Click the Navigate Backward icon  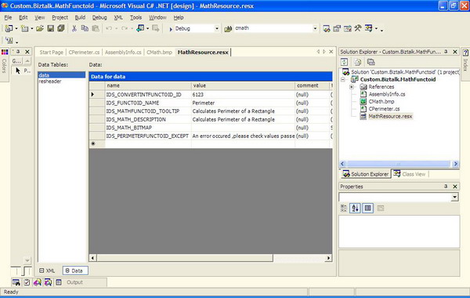(140, 28)
